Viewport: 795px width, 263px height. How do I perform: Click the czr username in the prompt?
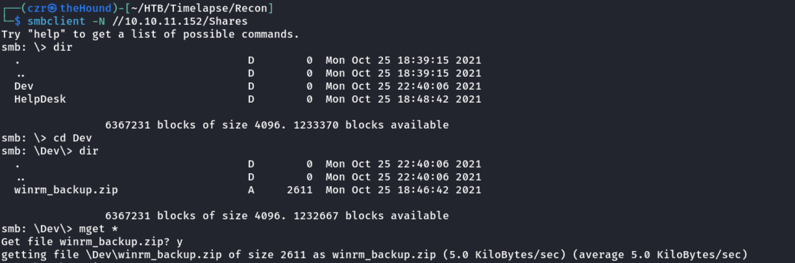point(37,8)
